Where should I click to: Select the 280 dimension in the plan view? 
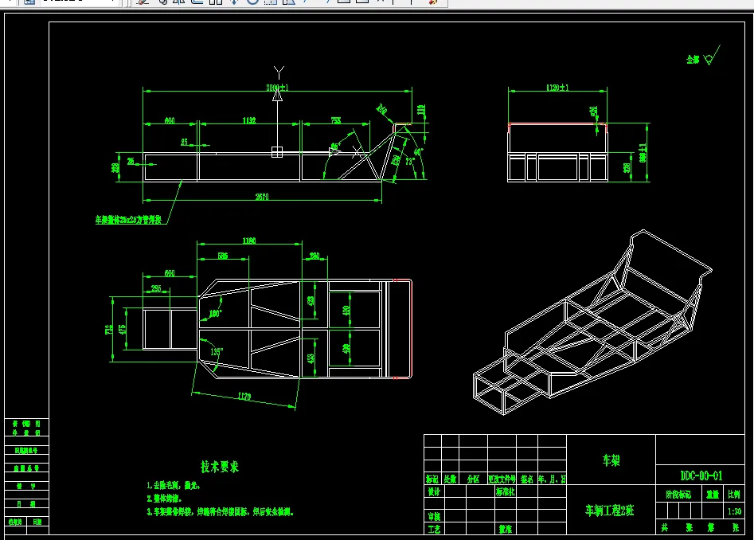click(x=314, y=256)
